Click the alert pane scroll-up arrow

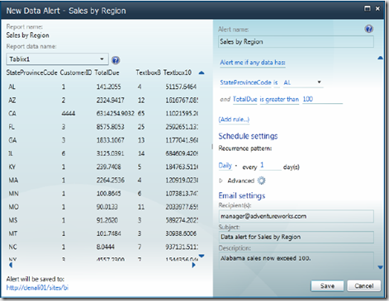pyautogui.click(x=381, y=58)
